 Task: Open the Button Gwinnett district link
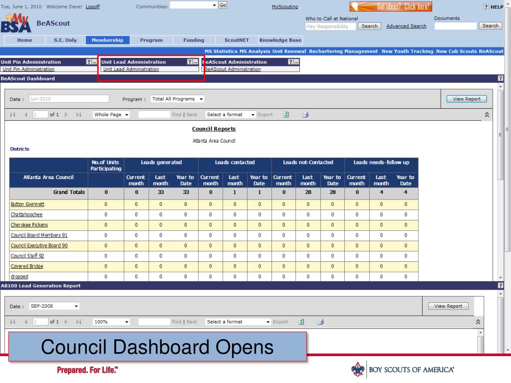point(27,204)
